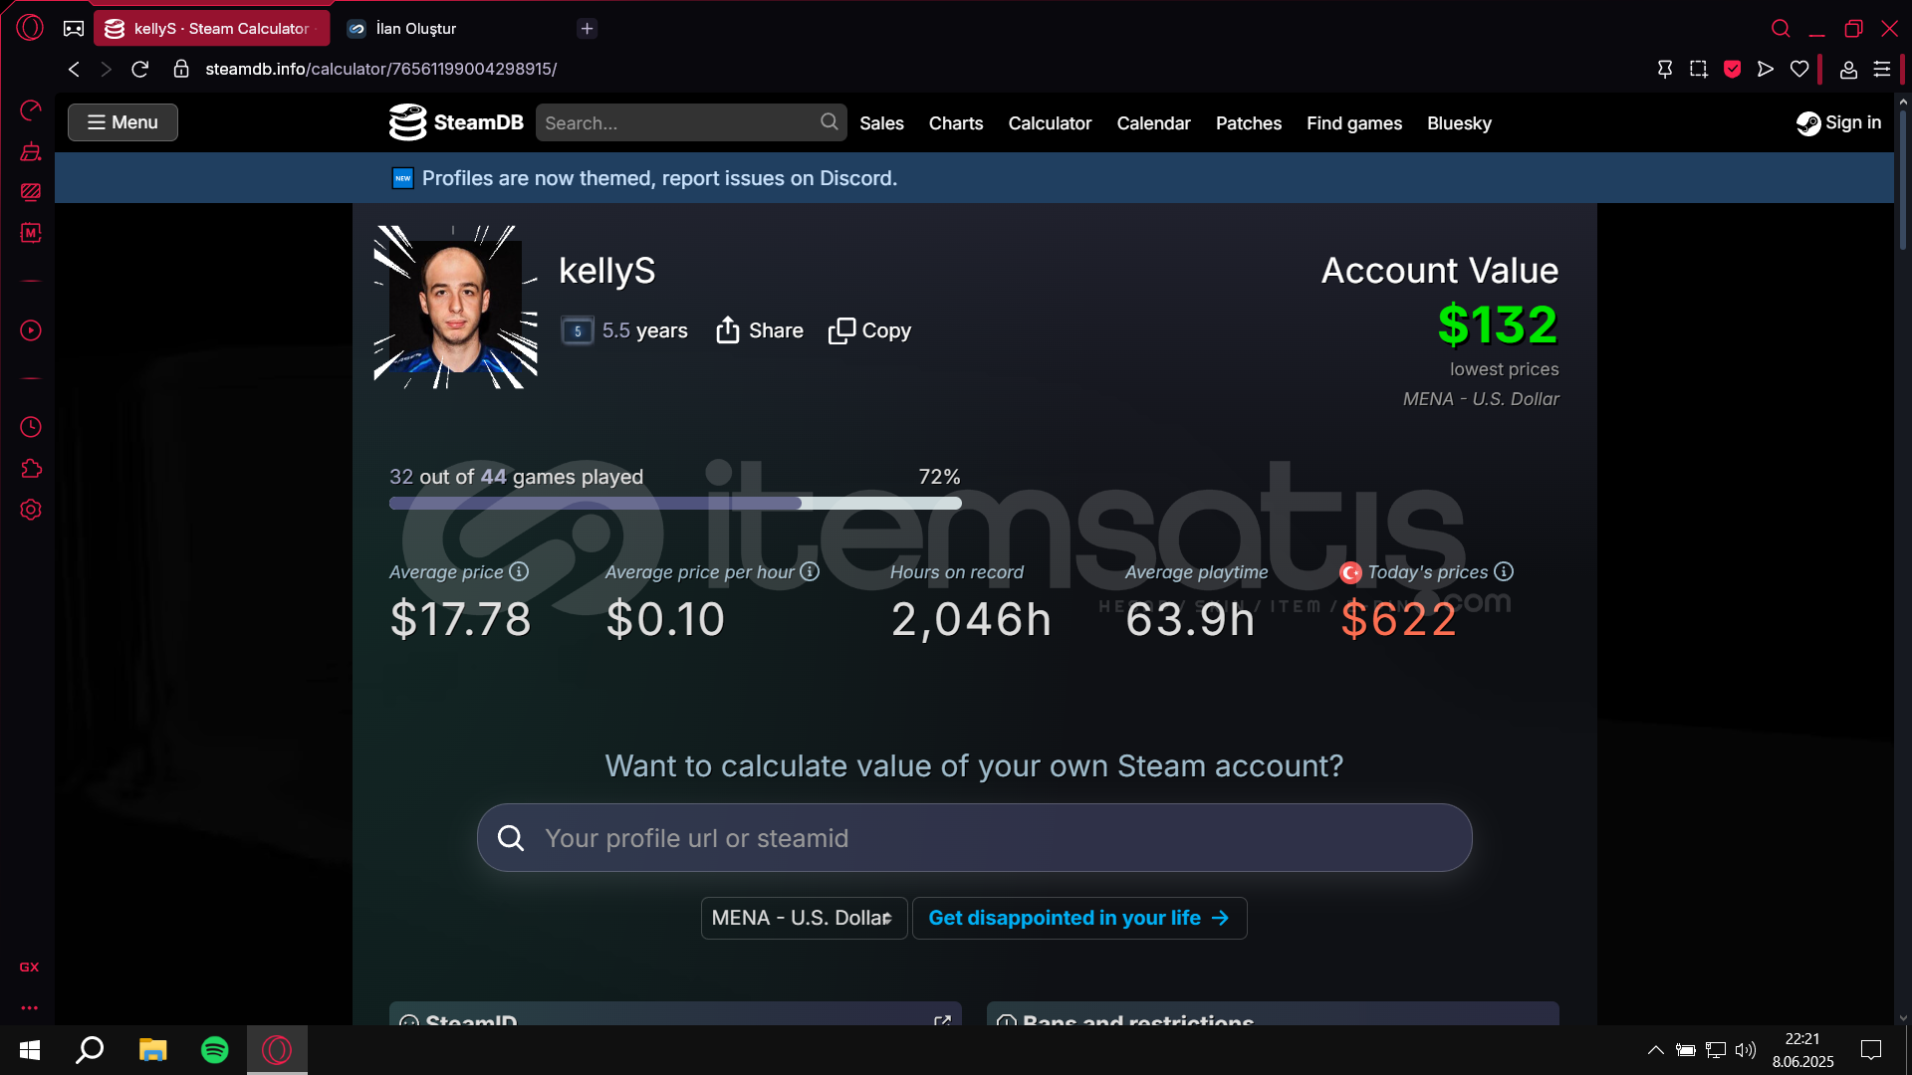Open File Explorer from the taskbar
The height and width of the screenshot is (1075, 1912).
(152, 1049)
